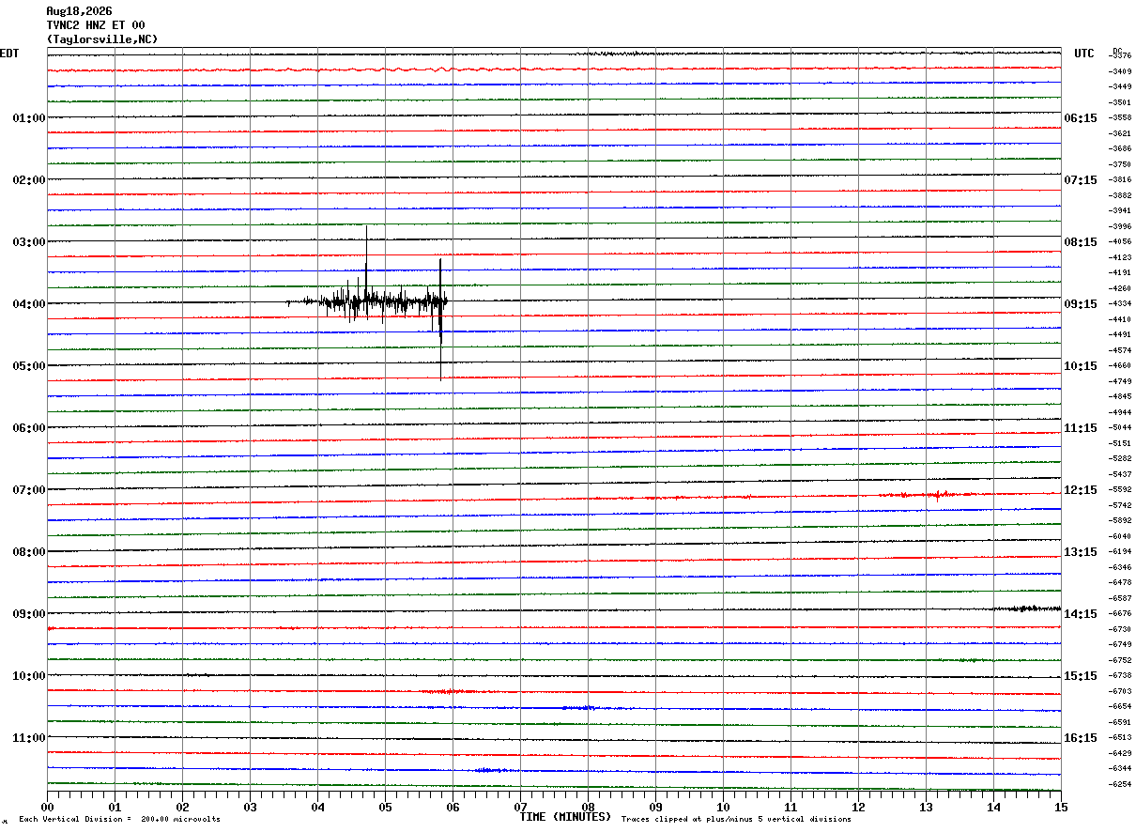Screen dimensions: 1136x832
Task: Click the '11:00' EDT time label
Action: coord(28,738)
